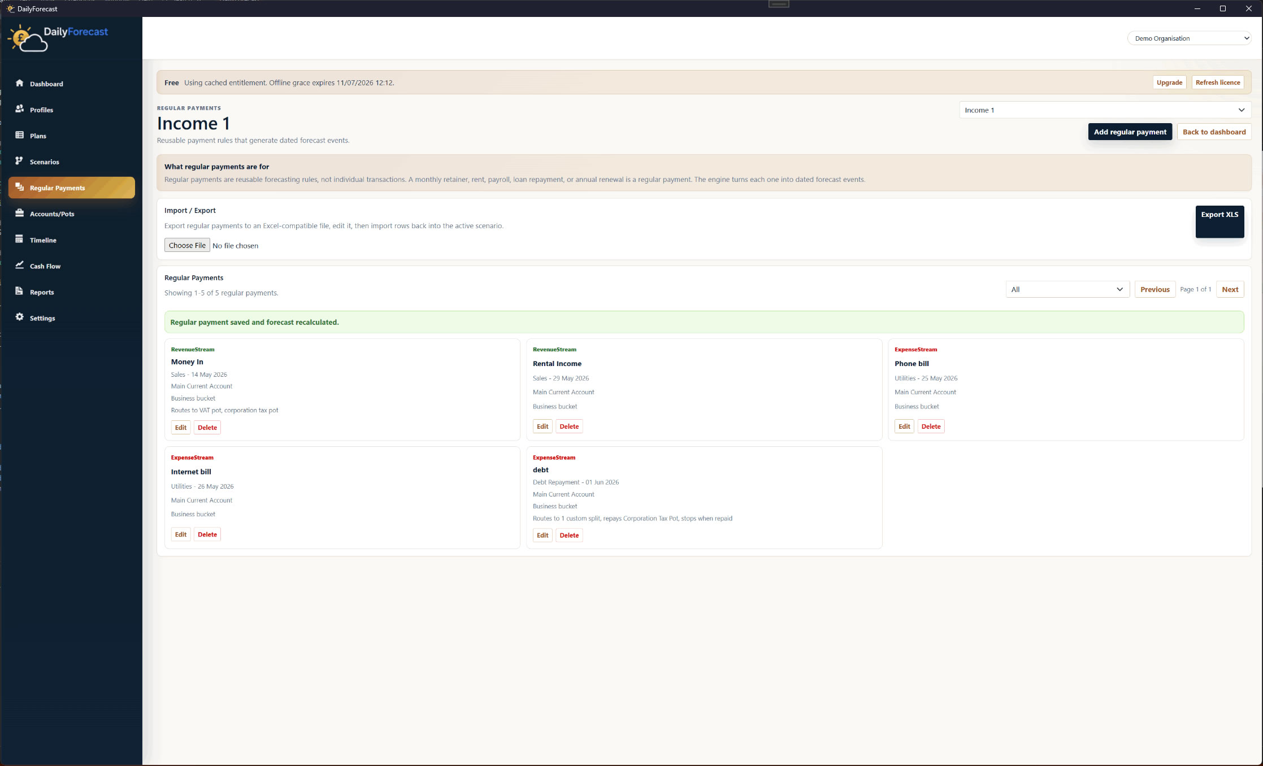Click the Accounts/Pots briefcase icon
This screenshot has width=1263, height=766.
point(20,213)
